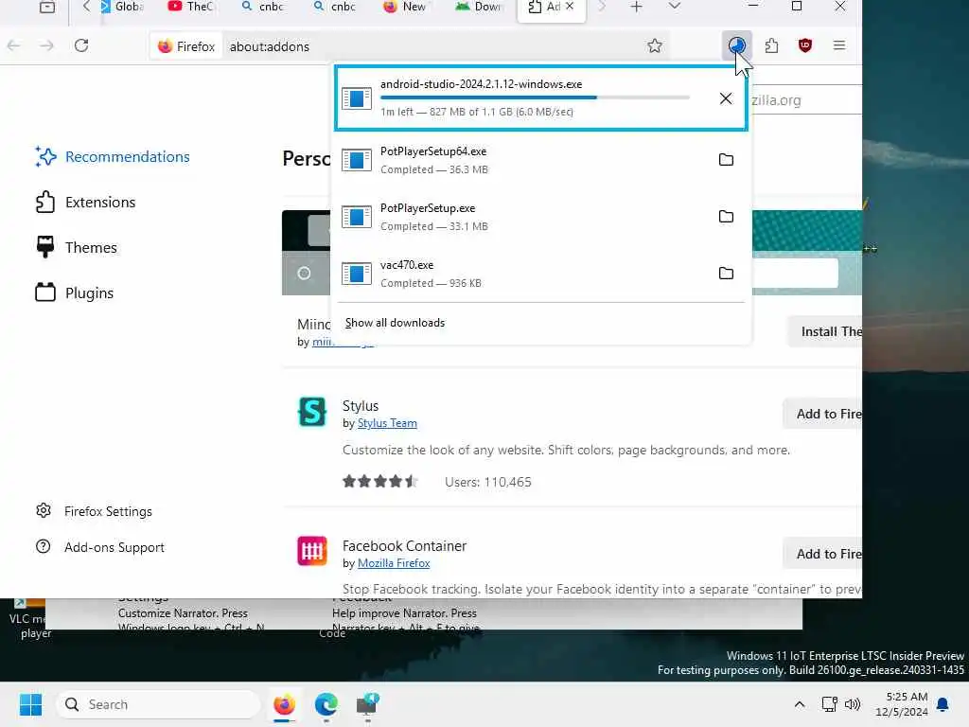Open Firefox Settings from the sidebar

pos(94,511)
